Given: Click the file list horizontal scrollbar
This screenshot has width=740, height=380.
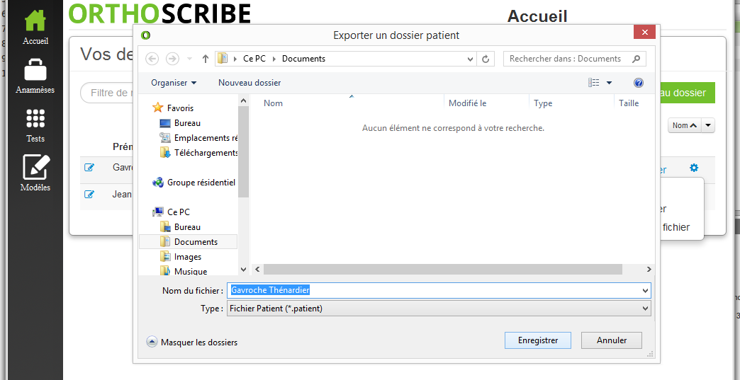Looking at the screenshot, I should pos(443,270).
